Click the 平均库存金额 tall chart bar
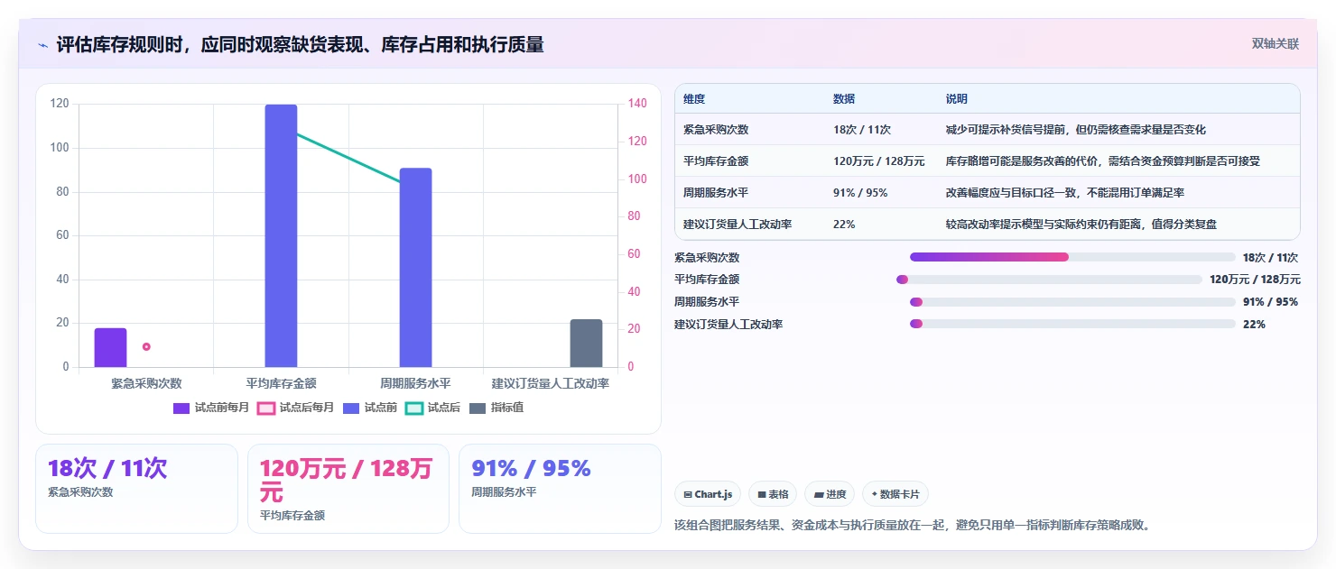 pos(281,236)
